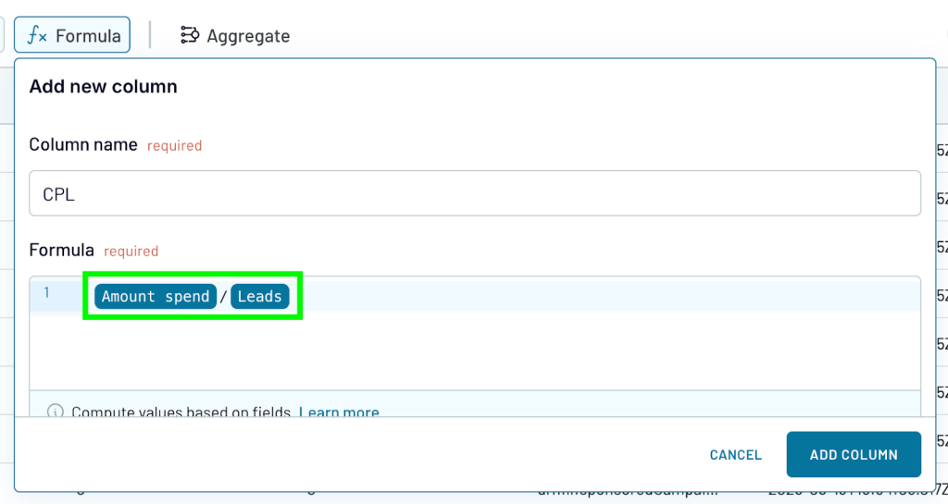The height and width of the screenshot is (504, 948).
Task: Select the Leads formula chip
Action: 260,296
